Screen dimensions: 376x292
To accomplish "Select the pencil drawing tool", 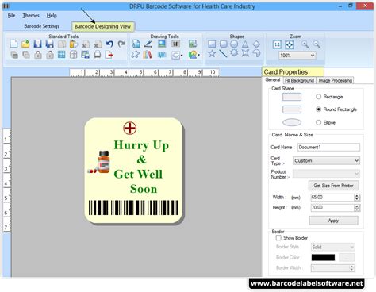I will [x=148, y=44].
